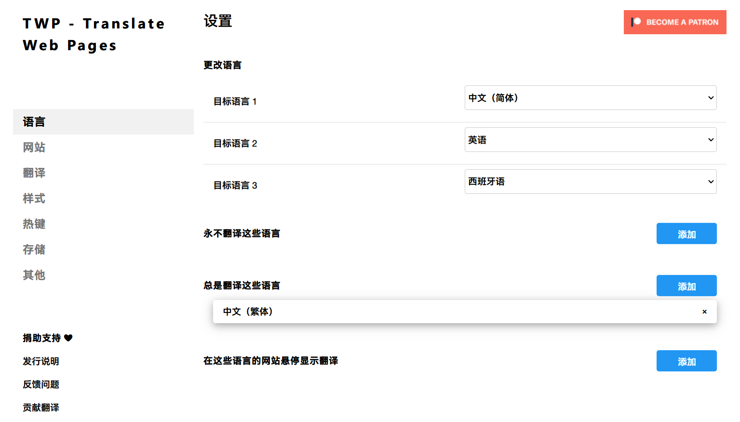Open the 翻译 settings section
740x422 pixels.
click(34, 173)
